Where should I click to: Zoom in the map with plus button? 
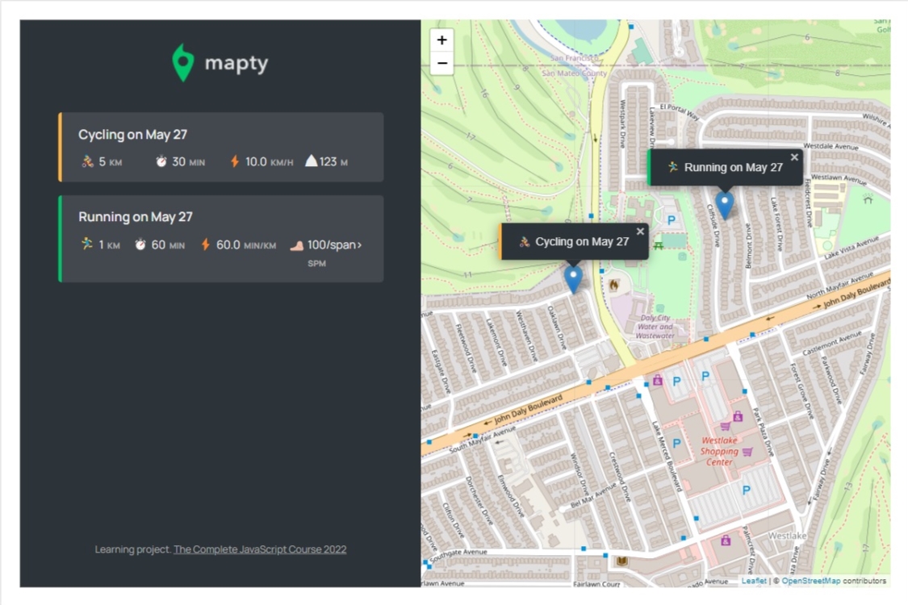pos(441,40)
